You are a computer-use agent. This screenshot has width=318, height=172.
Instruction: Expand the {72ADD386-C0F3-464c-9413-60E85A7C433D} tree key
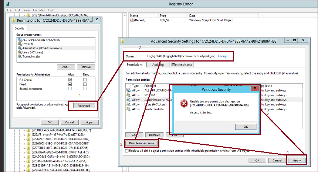(x=24, y=157)
